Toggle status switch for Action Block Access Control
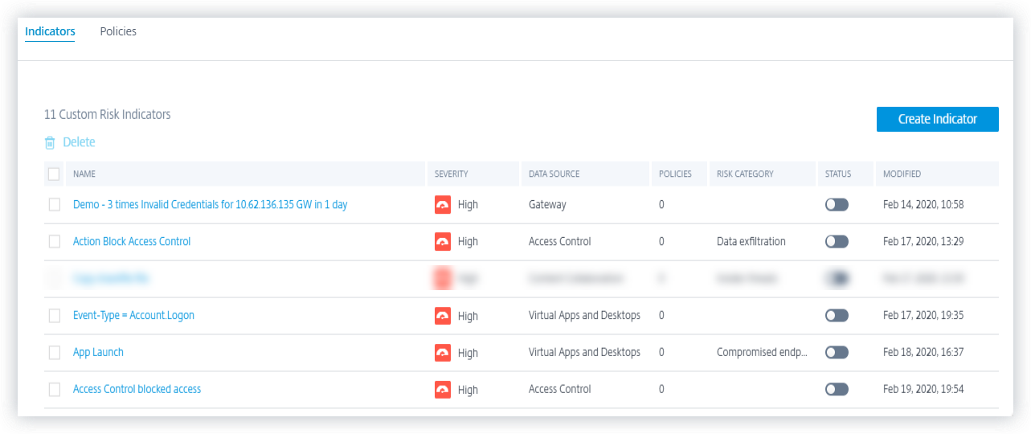 (837, 241)
